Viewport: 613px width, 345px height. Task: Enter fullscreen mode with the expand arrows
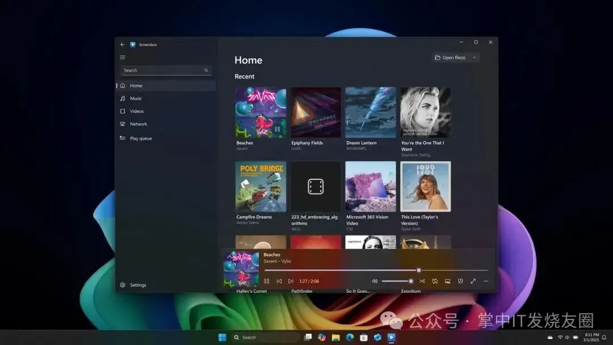pyautogui.click(x=473, y=281)
